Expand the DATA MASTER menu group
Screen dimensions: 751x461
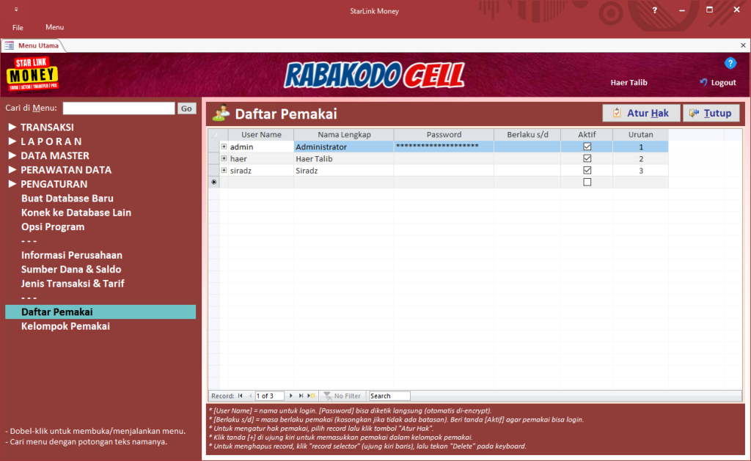[x=12, y=155]
